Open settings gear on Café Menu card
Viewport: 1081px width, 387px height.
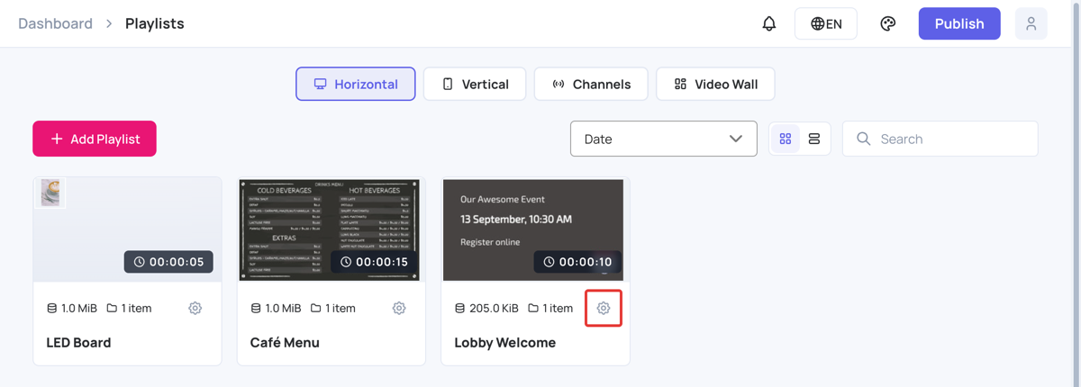[399, 308]
